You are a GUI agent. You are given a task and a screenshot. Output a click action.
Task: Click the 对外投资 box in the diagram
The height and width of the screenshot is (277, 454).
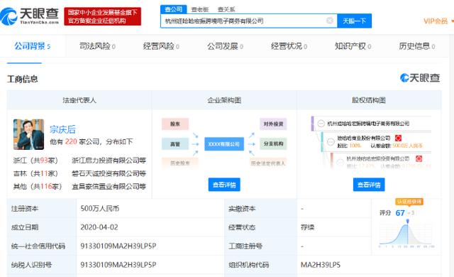click(273, 124)
